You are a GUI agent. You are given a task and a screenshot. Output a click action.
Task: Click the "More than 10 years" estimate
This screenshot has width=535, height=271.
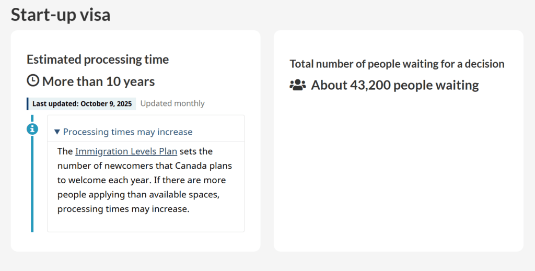tap(98, 81)
